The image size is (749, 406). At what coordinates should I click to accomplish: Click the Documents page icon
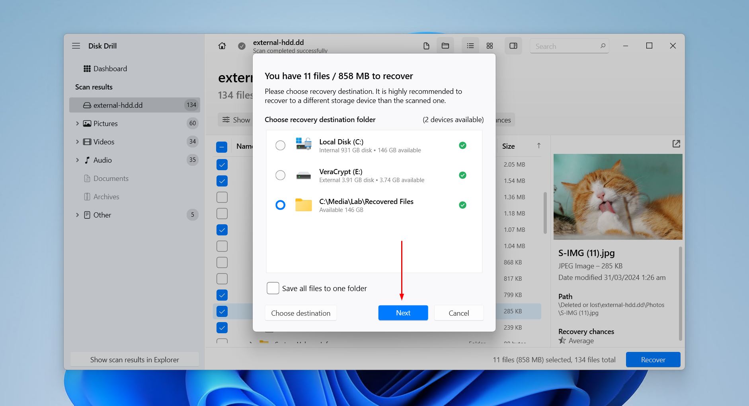[x=87, y=179]
